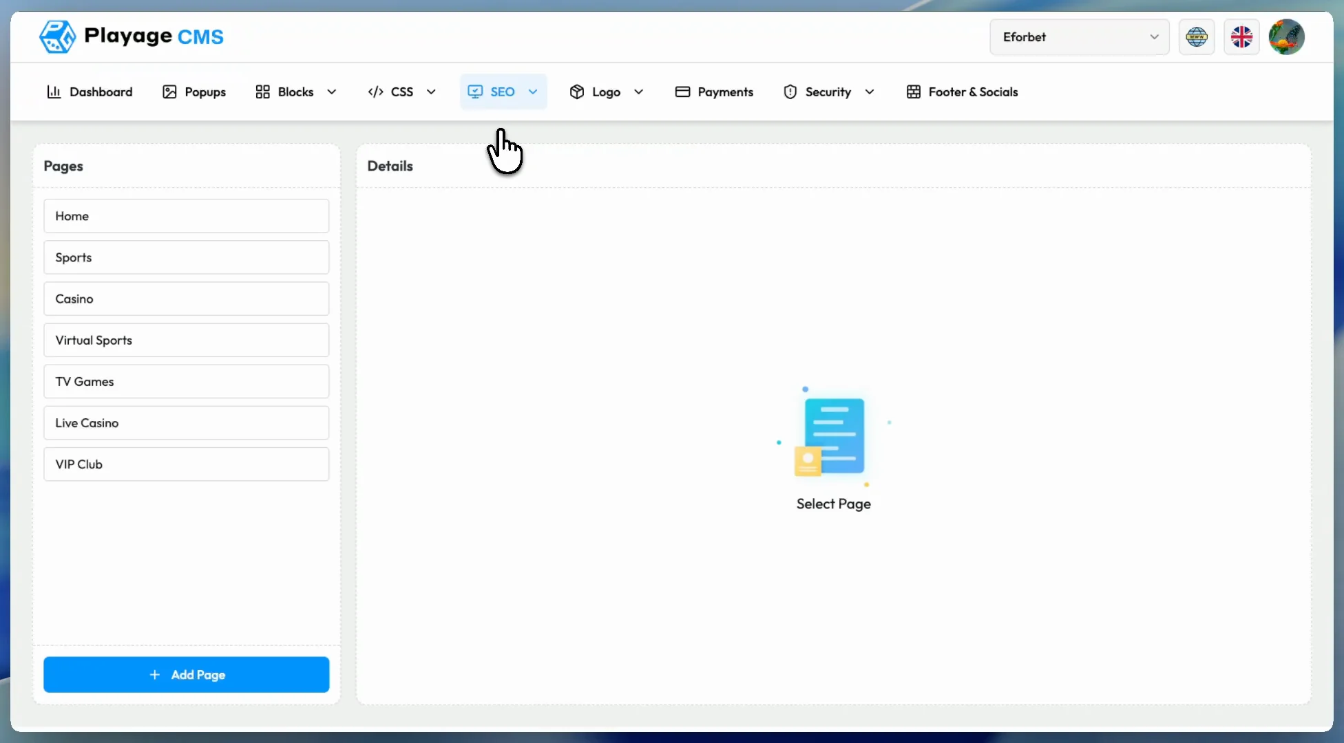Select the Sports page row
This screenshot has width=1344, height=743.
[187, 257]
